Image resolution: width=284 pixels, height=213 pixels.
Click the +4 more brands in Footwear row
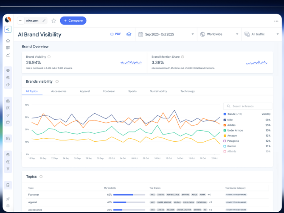point(209,195)
